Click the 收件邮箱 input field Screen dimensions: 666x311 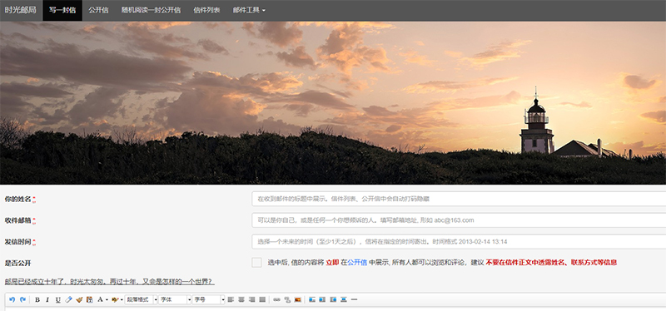tap(459, 220)
